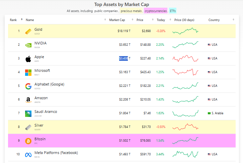Screen dimensions: 243x163
Task: Sort table by Country column header
Action: (x=214, y=20)
